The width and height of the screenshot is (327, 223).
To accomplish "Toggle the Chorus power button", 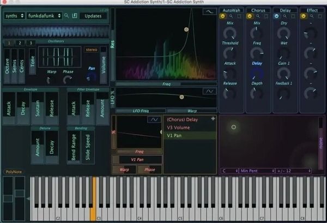I will [x=250, y=16].
